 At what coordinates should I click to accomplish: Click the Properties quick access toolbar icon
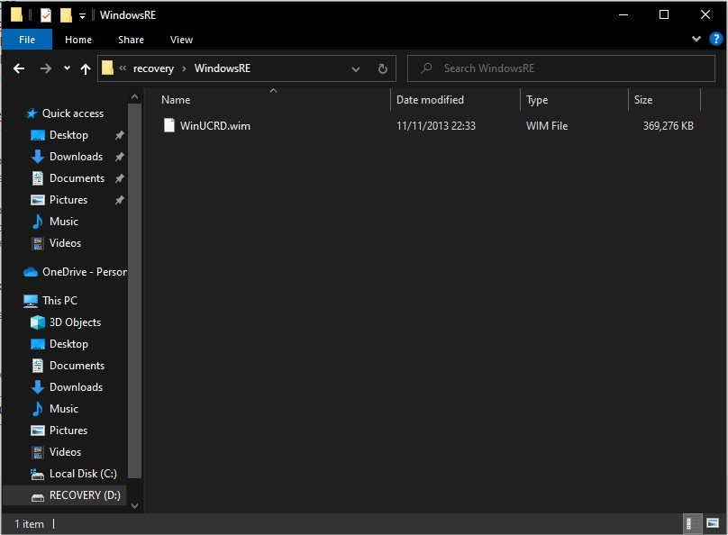45,14
